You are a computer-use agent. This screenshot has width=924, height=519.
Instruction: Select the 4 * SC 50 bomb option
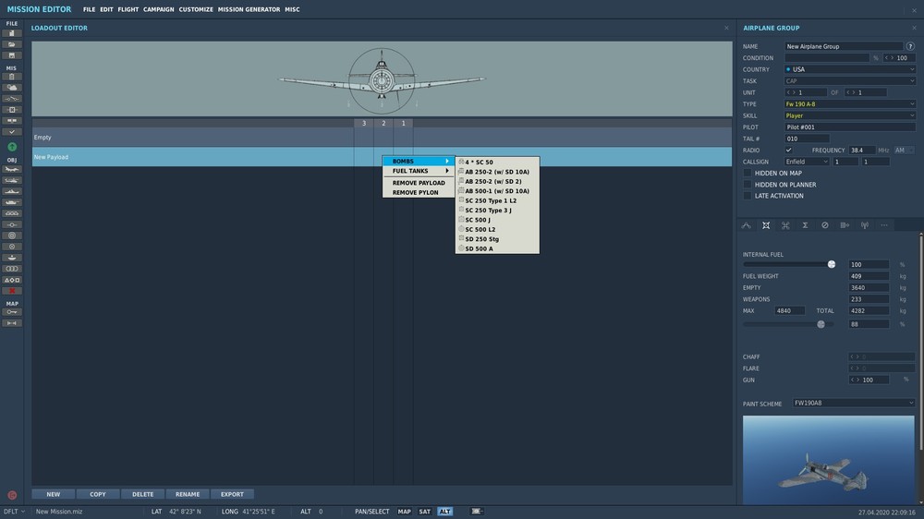click(497, 162)
